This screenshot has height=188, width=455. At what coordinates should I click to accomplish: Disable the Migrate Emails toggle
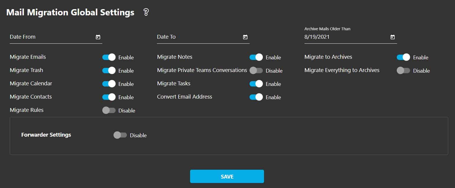click(109, 57)
